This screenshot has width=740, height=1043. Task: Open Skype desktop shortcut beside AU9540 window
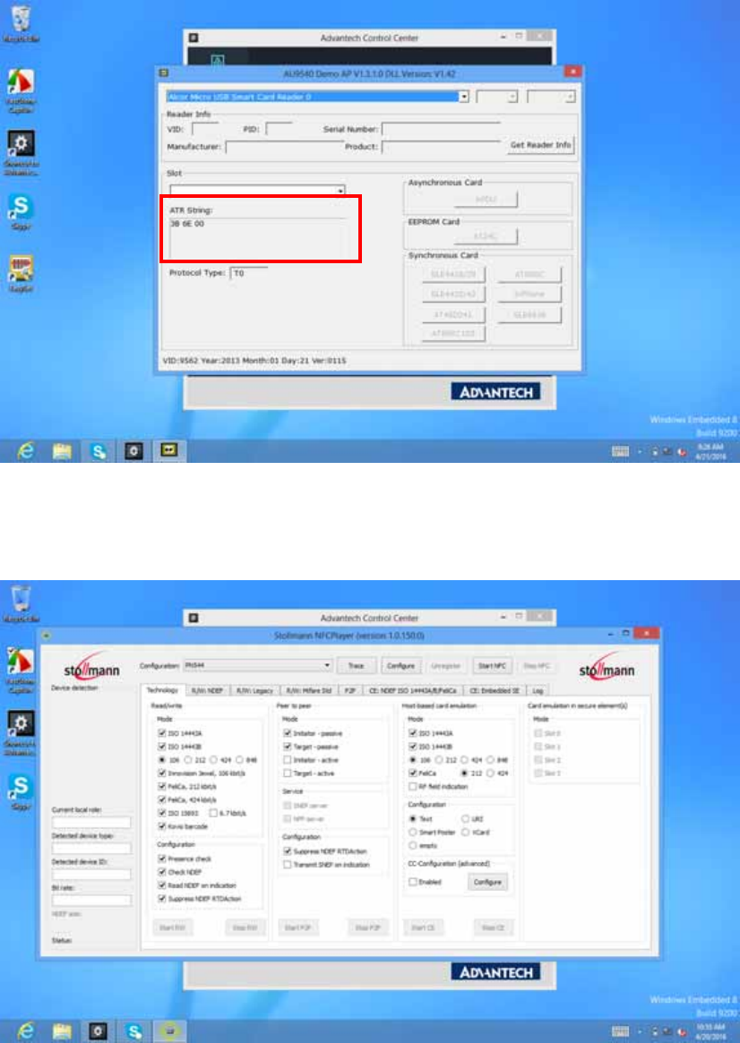pyautogui.click(x=22, y=212)
